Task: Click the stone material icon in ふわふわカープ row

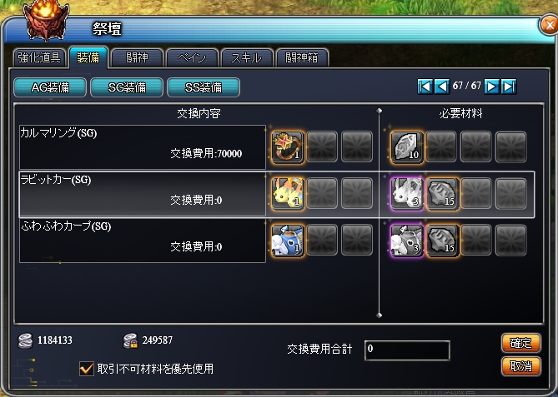Action: [441, 240]
